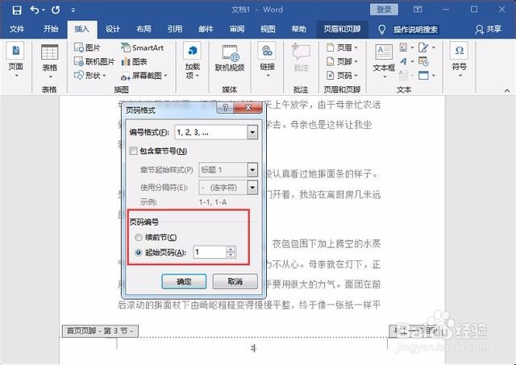Click the 首页页脚 - 第 3 节 label
Screen dimensions: 516x365
[100, 331]
